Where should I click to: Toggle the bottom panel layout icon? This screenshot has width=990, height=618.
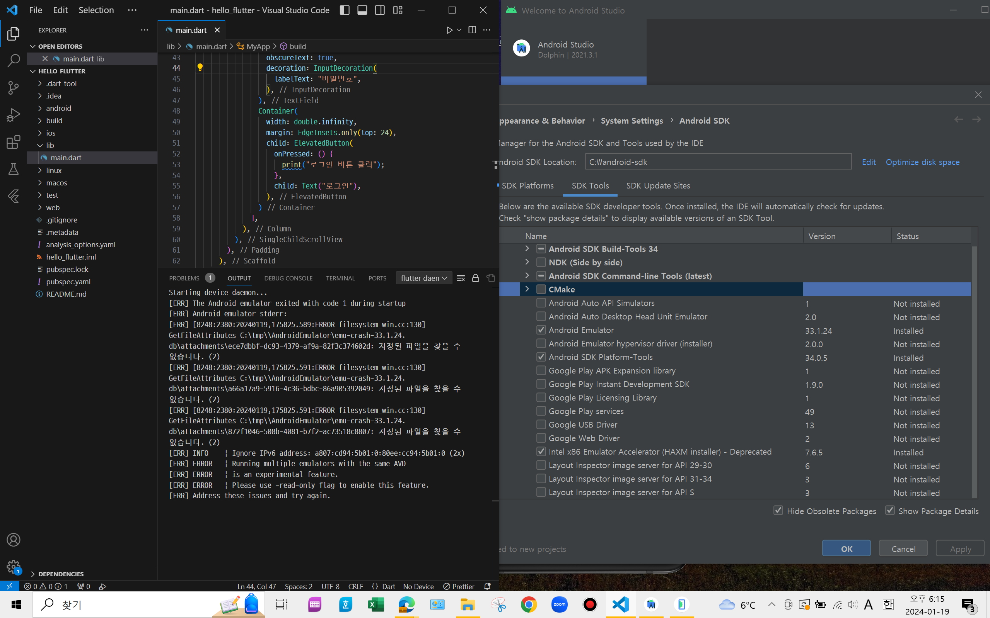(362, 10)
